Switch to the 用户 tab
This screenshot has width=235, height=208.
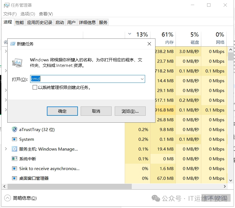71,23
